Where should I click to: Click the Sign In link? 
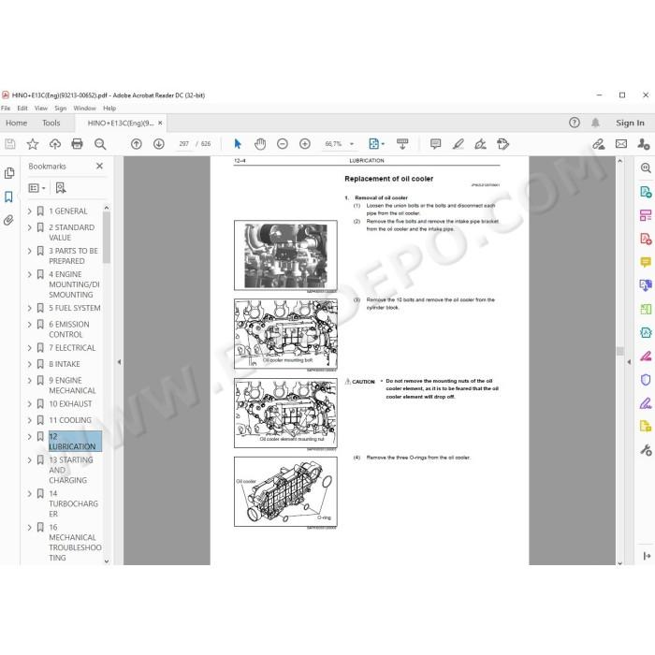[630, 123]
